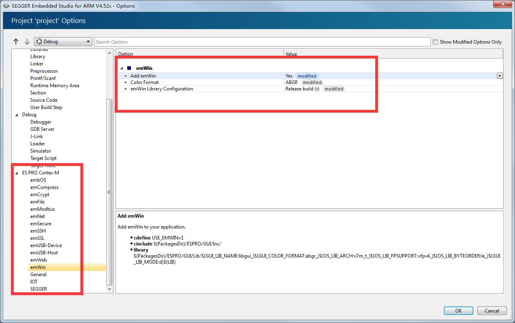Confirm changes with the OK button

[458, 310]
